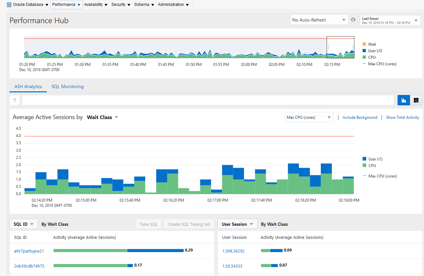This screenshot has height=276, width=424.
Task: Expand the Wait Class dimension dropdown
Action: (x=102, y=117)
